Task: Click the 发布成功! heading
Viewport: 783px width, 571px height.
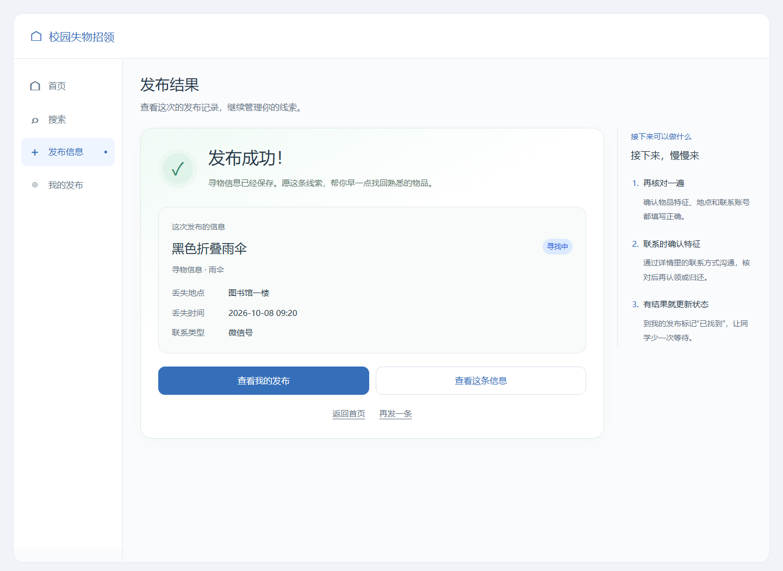Action: click(245, 158)
